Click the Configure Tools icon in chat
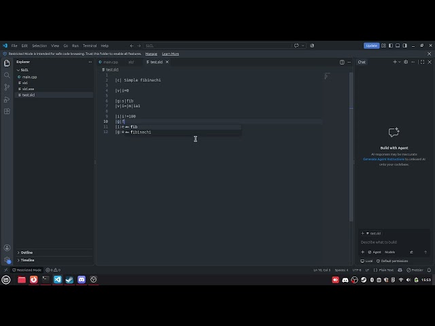Viewport: 435px width, 326px height. (x=411, y=252)
